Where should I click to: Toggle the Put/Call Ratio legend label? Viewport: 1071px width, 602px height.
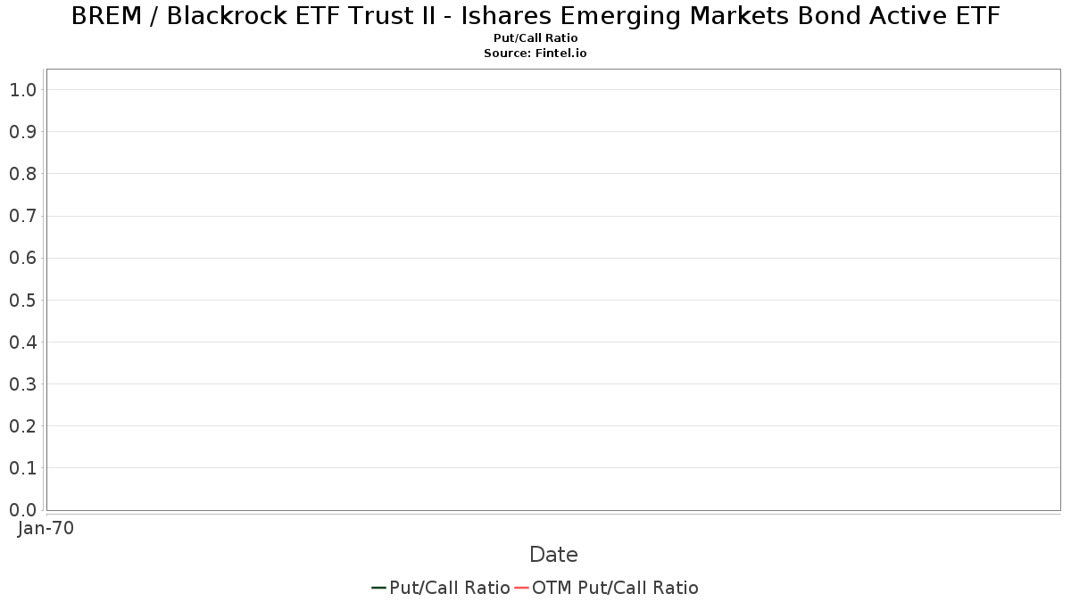coord(450,588)
